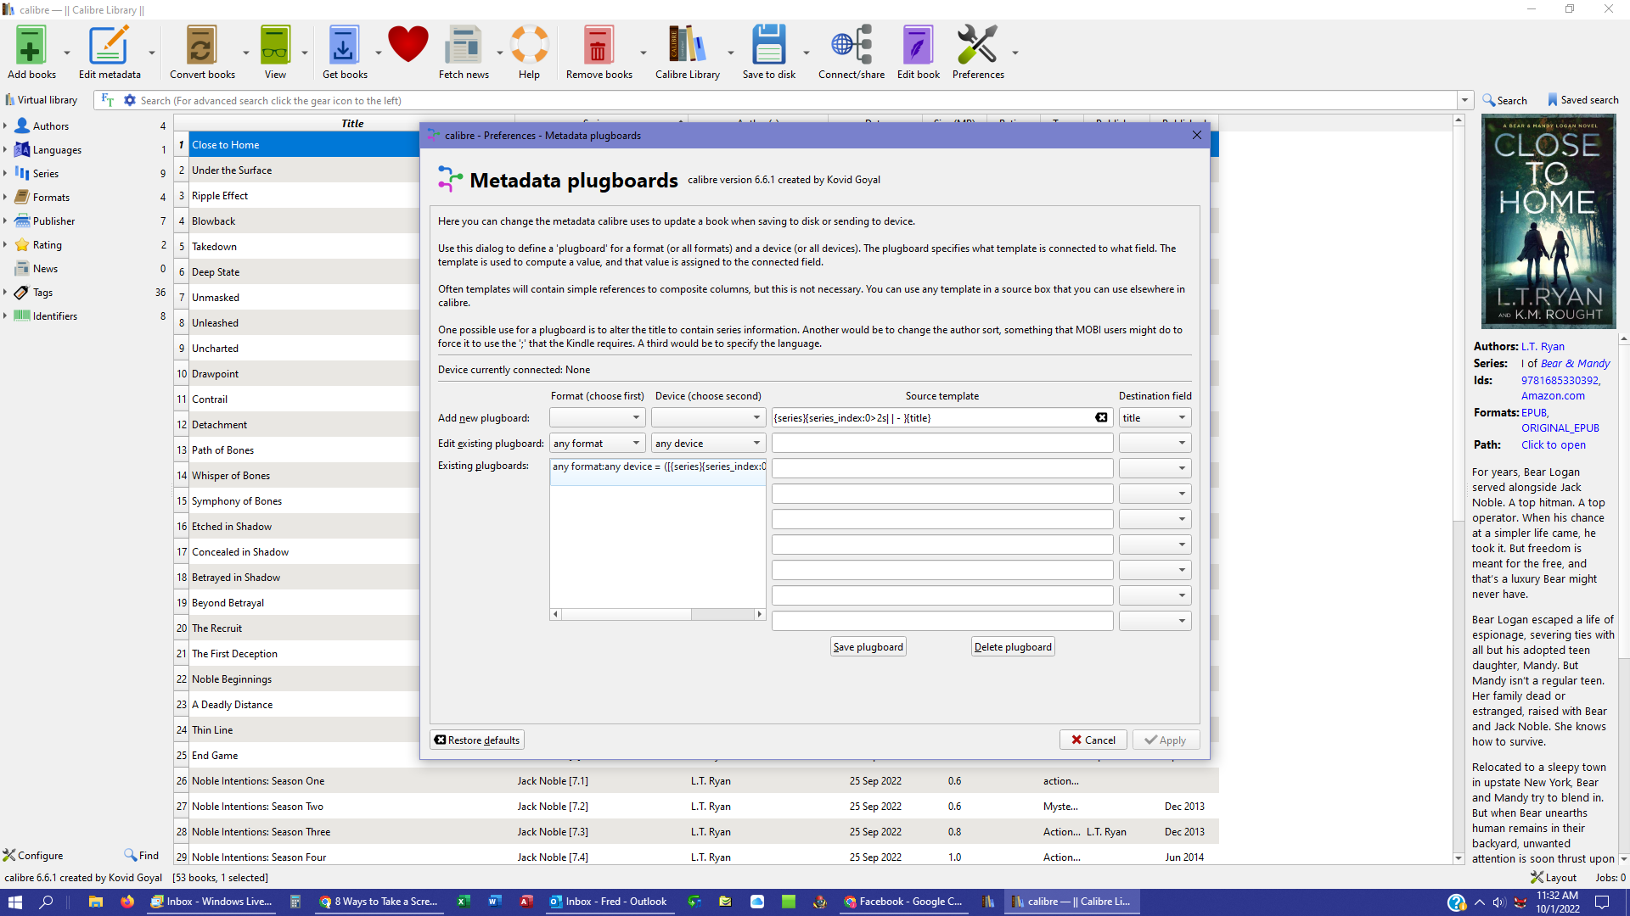Click the Convert books icon
1630x916 pixels.
pyautogui.click(x=201, y=47)
